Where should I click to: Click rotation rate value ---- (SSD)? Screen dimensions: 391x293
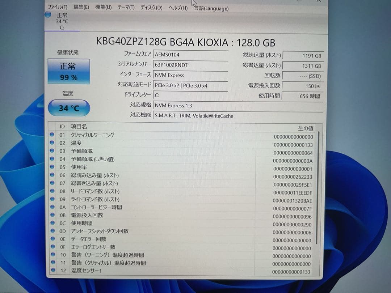pos(303,76)
